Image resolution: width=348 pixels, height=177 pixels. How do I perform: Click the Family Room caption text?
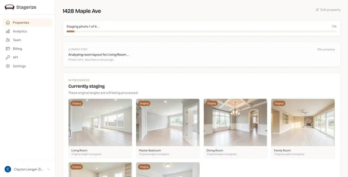282,151
